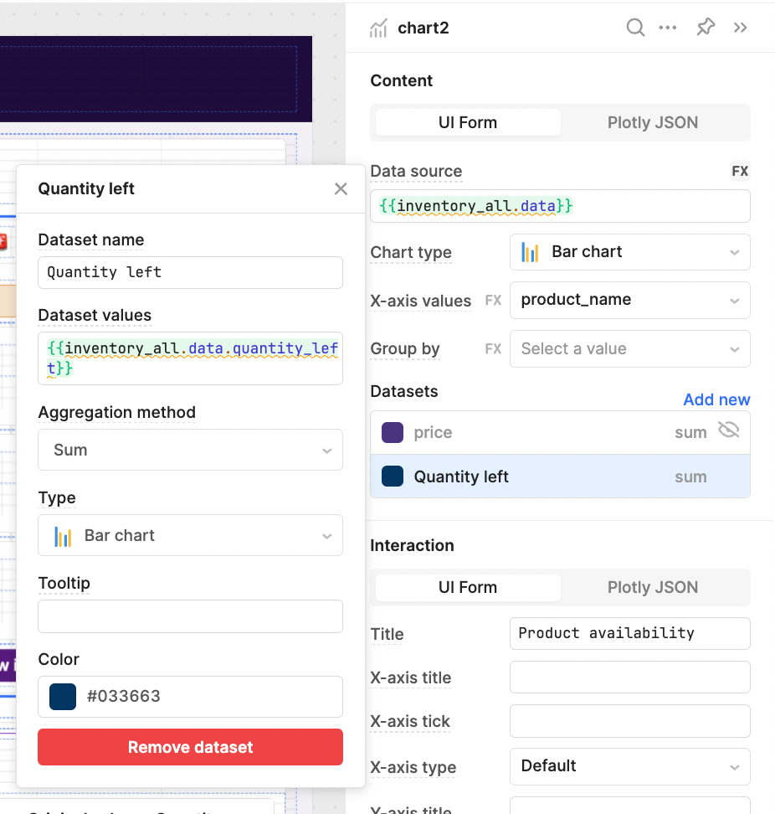Click Data source inventory_all.data field
The height and width of the screenshot is (814, 775).
pos(560,206)
